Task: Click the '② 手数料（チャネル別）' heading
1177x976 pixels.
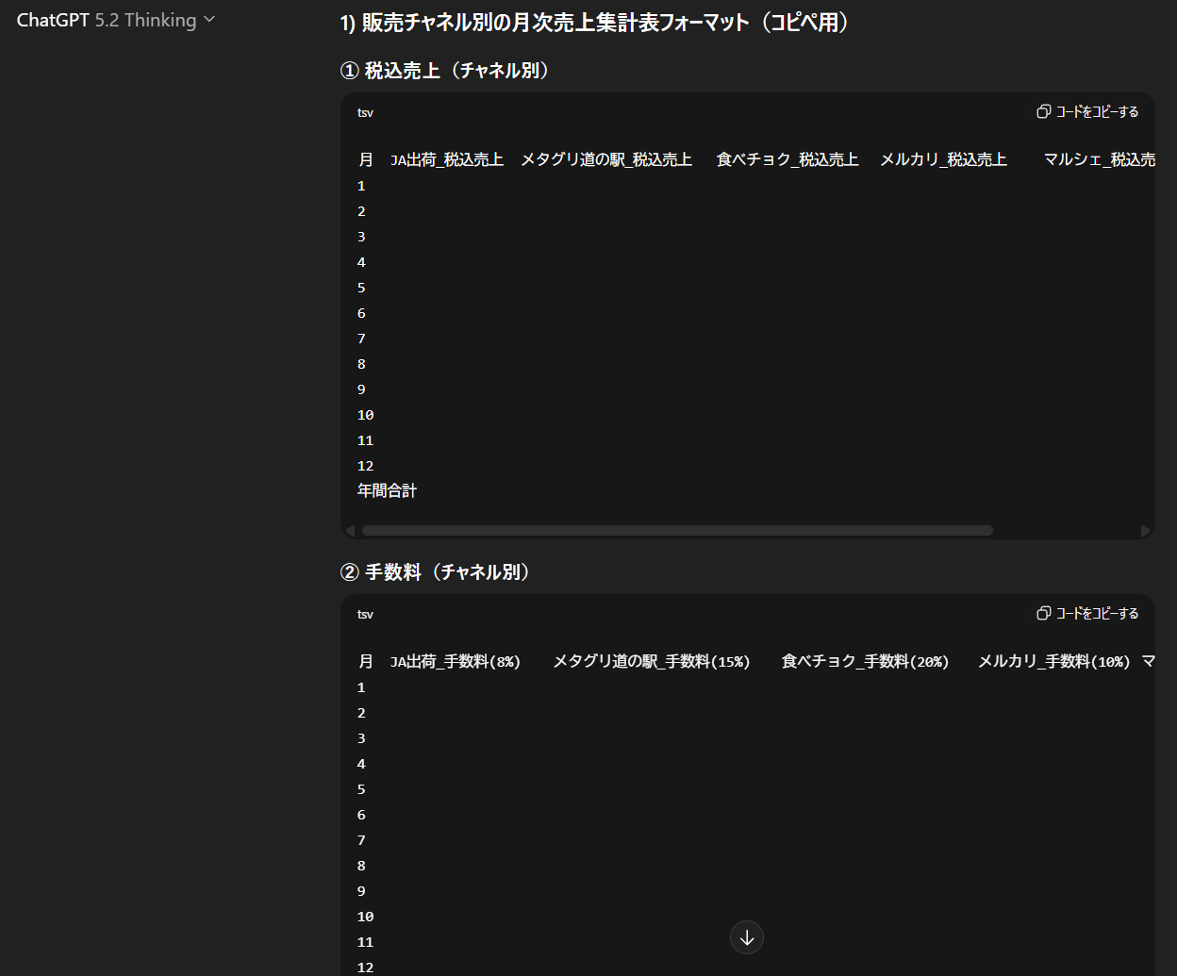Action: [434, 571]
